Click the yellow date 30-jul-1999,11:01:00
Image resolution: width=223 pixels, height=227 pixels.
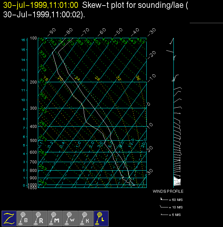coord(41,6)
